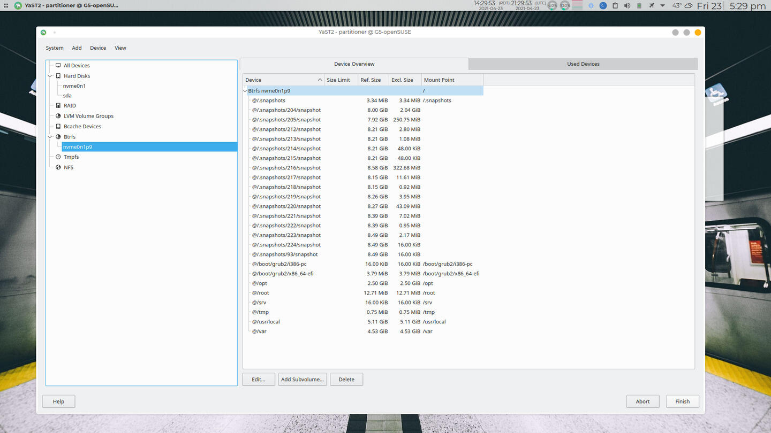The width and height of the screenshot is (771, 433).
Task: Click the YaST2 partitioner taskbar entry
Action: coord(66,5)
